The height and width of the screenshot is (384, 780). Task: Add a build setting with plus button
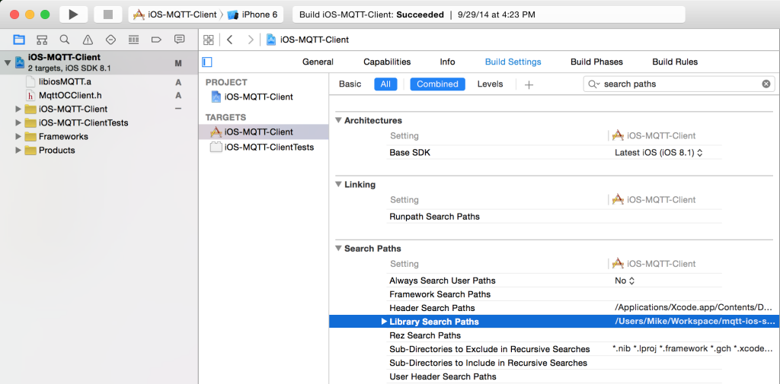529,84
